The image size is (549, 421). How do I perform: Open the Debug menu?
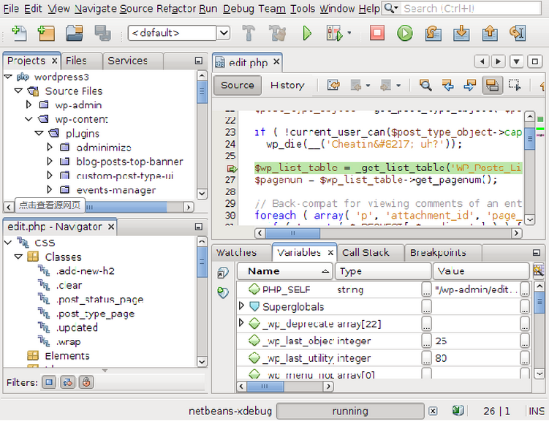pyautogui.click(x=238, y=8)
